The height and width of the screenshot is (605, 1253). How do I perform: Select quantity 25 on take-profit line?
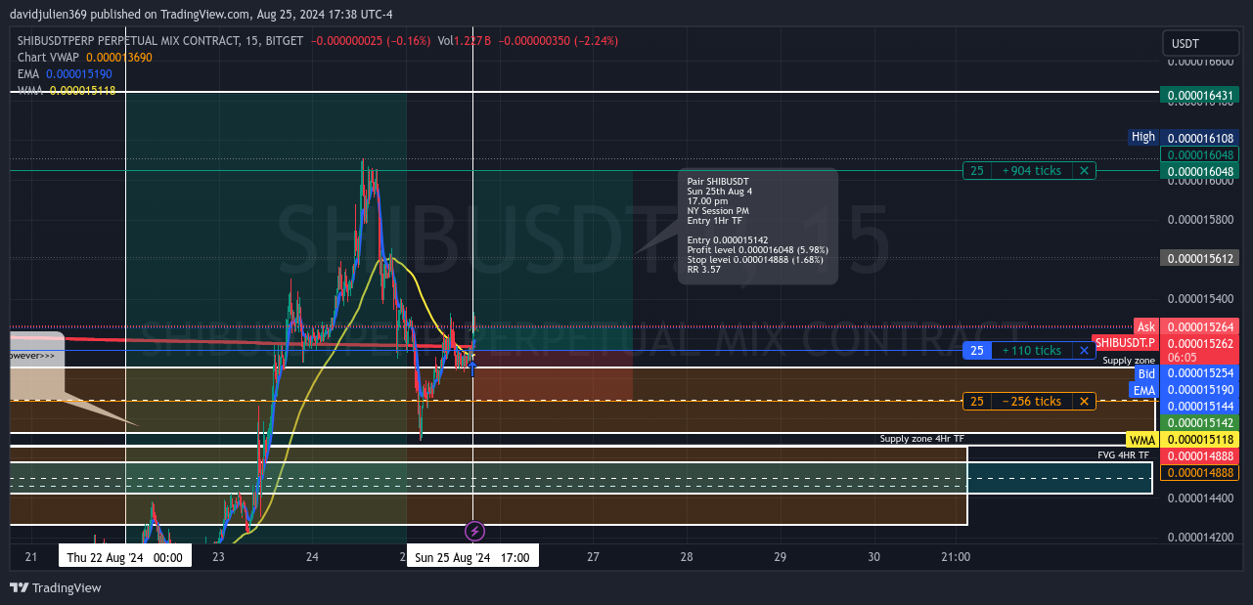pyautogui.click(x=976, y=171)
